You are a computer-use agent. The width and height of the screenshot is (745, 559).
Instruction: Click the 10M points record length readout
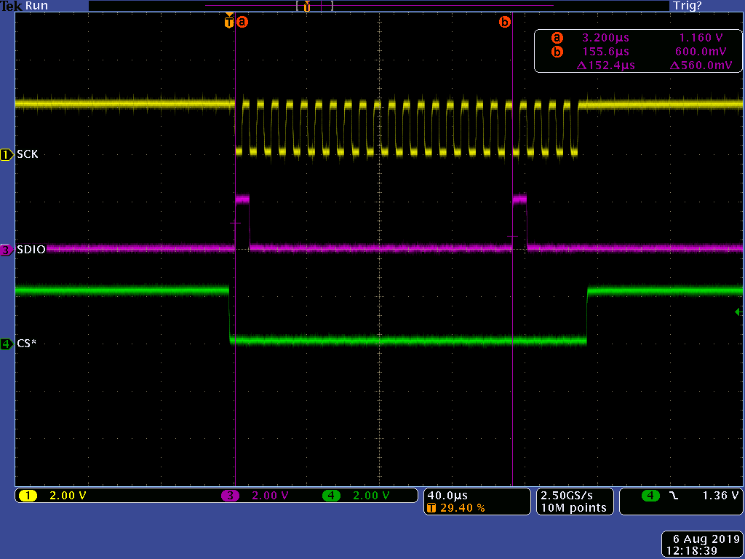[574, 508]
